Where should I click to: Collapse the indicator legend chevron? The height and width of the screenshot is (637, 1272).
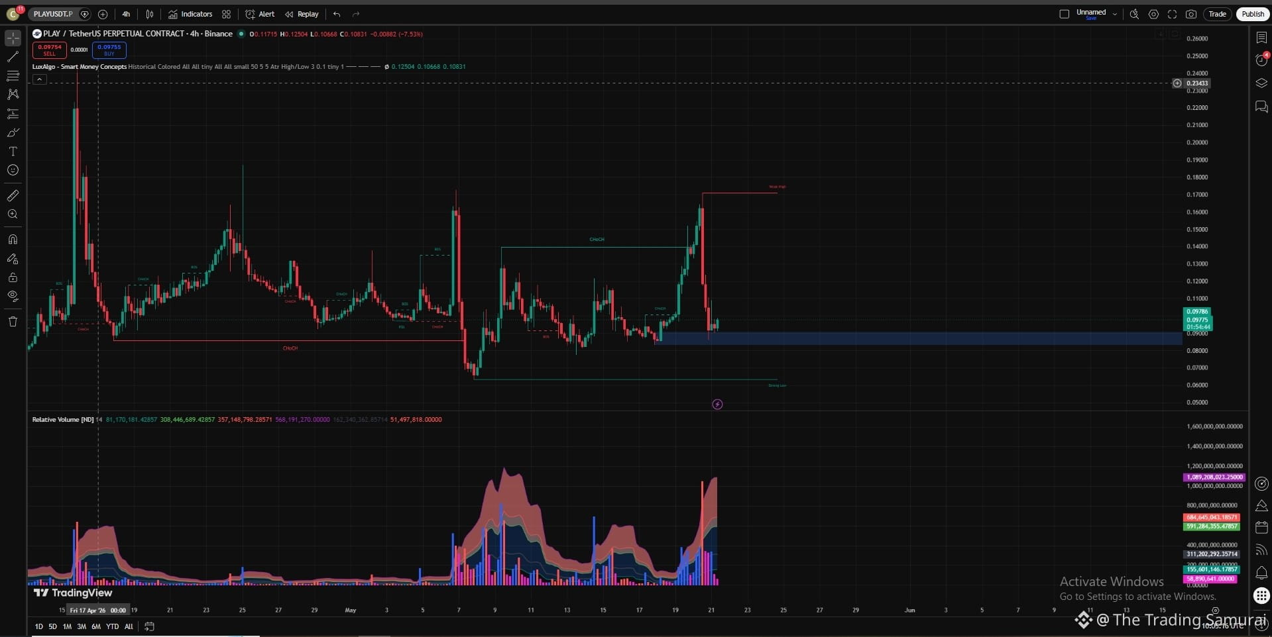click(x=40, y=79)
